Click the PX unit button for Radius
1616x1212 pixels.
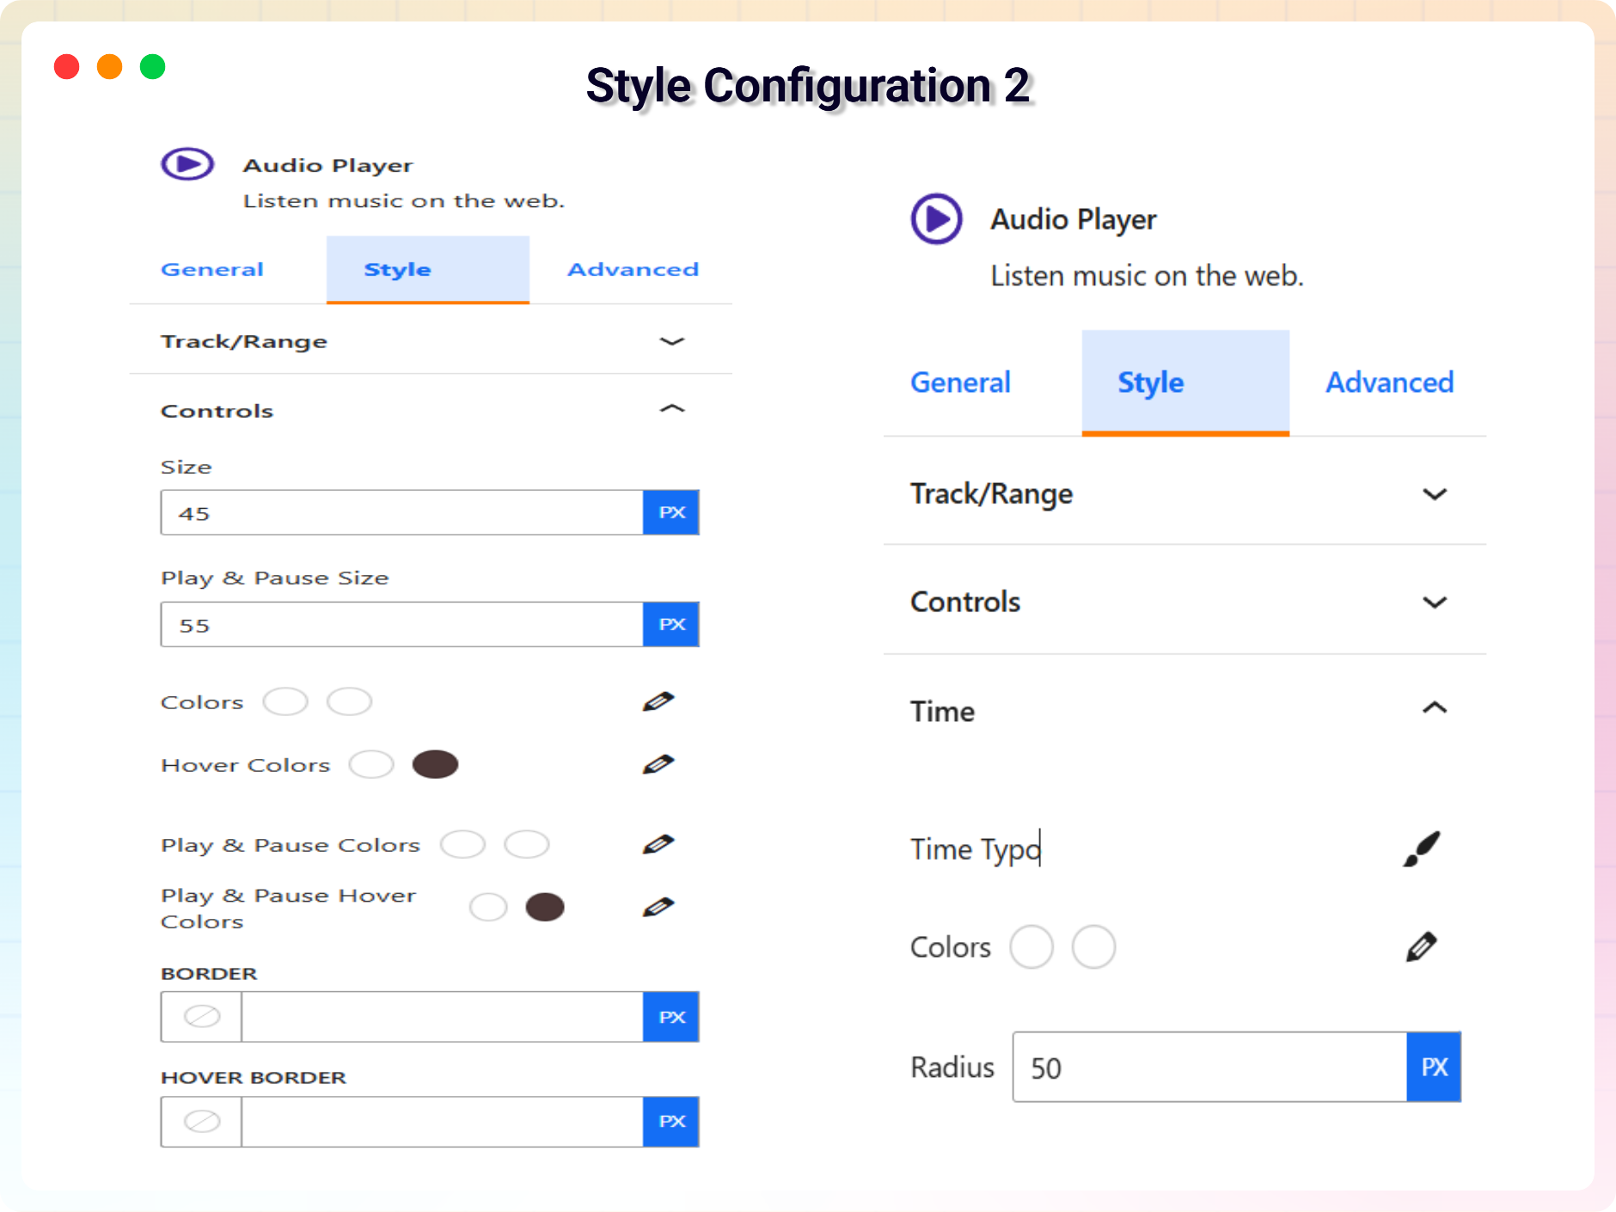pyautogui.click(x=1434, y=1068)
